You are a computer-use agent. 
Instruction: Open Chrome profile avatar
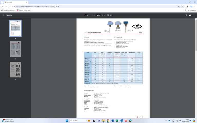pyautogui.click(x=191, y=6)
